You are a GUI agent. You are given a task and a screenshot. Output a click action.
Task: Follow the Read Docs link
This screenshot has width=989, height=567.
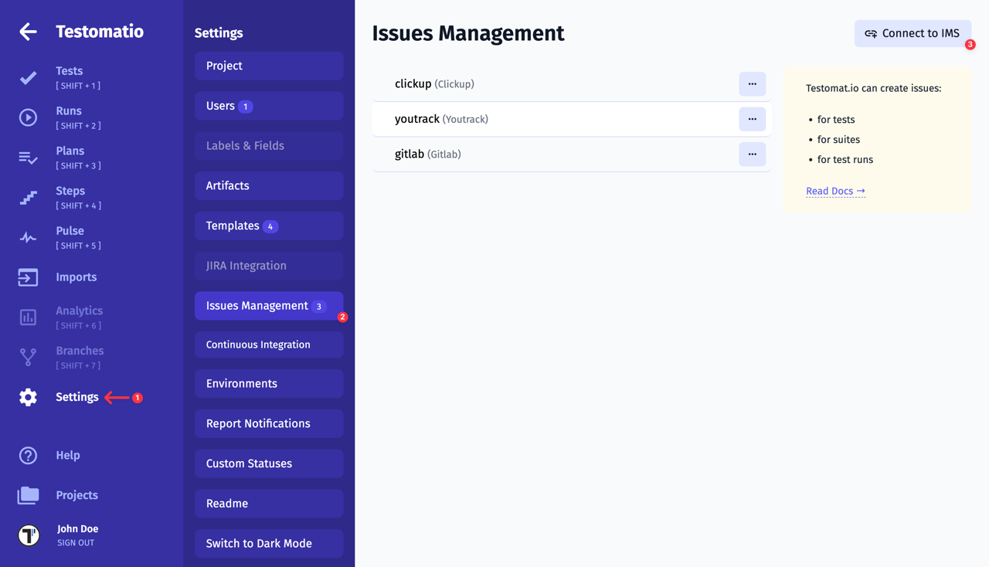[835, 191]
